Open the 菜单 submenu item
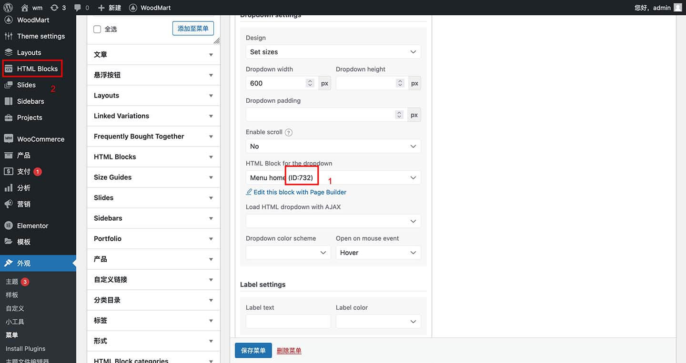Screen dimensions: 686x363 point(12,335)
